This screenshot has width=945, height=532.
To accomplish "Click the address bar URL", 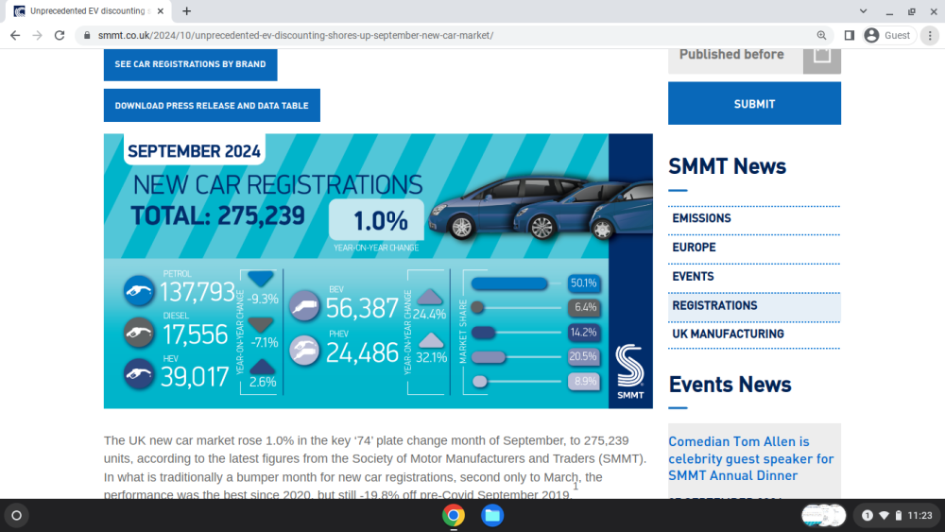I will [295, 36].
